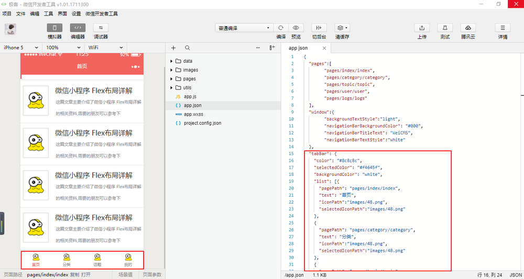Close the app.json editor tab
Image resolution: width=524 pixels, height=279 pixels.
click(324, 48)
